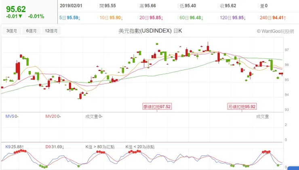This screenshot has width=299, height=170.
Task: Click the 60日 96.48 moving average
Action: (x=192, y=18)
